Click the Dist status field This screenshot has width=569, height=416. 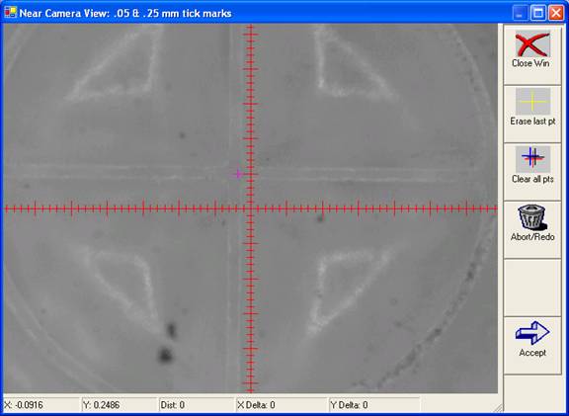197,405
